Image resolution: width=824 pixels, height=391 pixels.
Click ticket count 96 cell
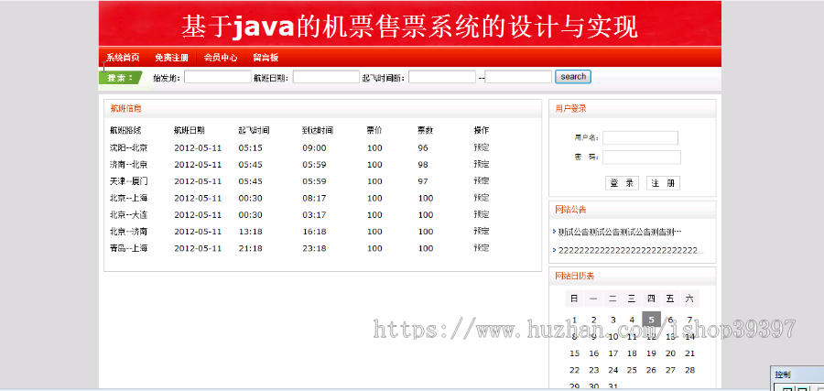(x=423, y=148)
